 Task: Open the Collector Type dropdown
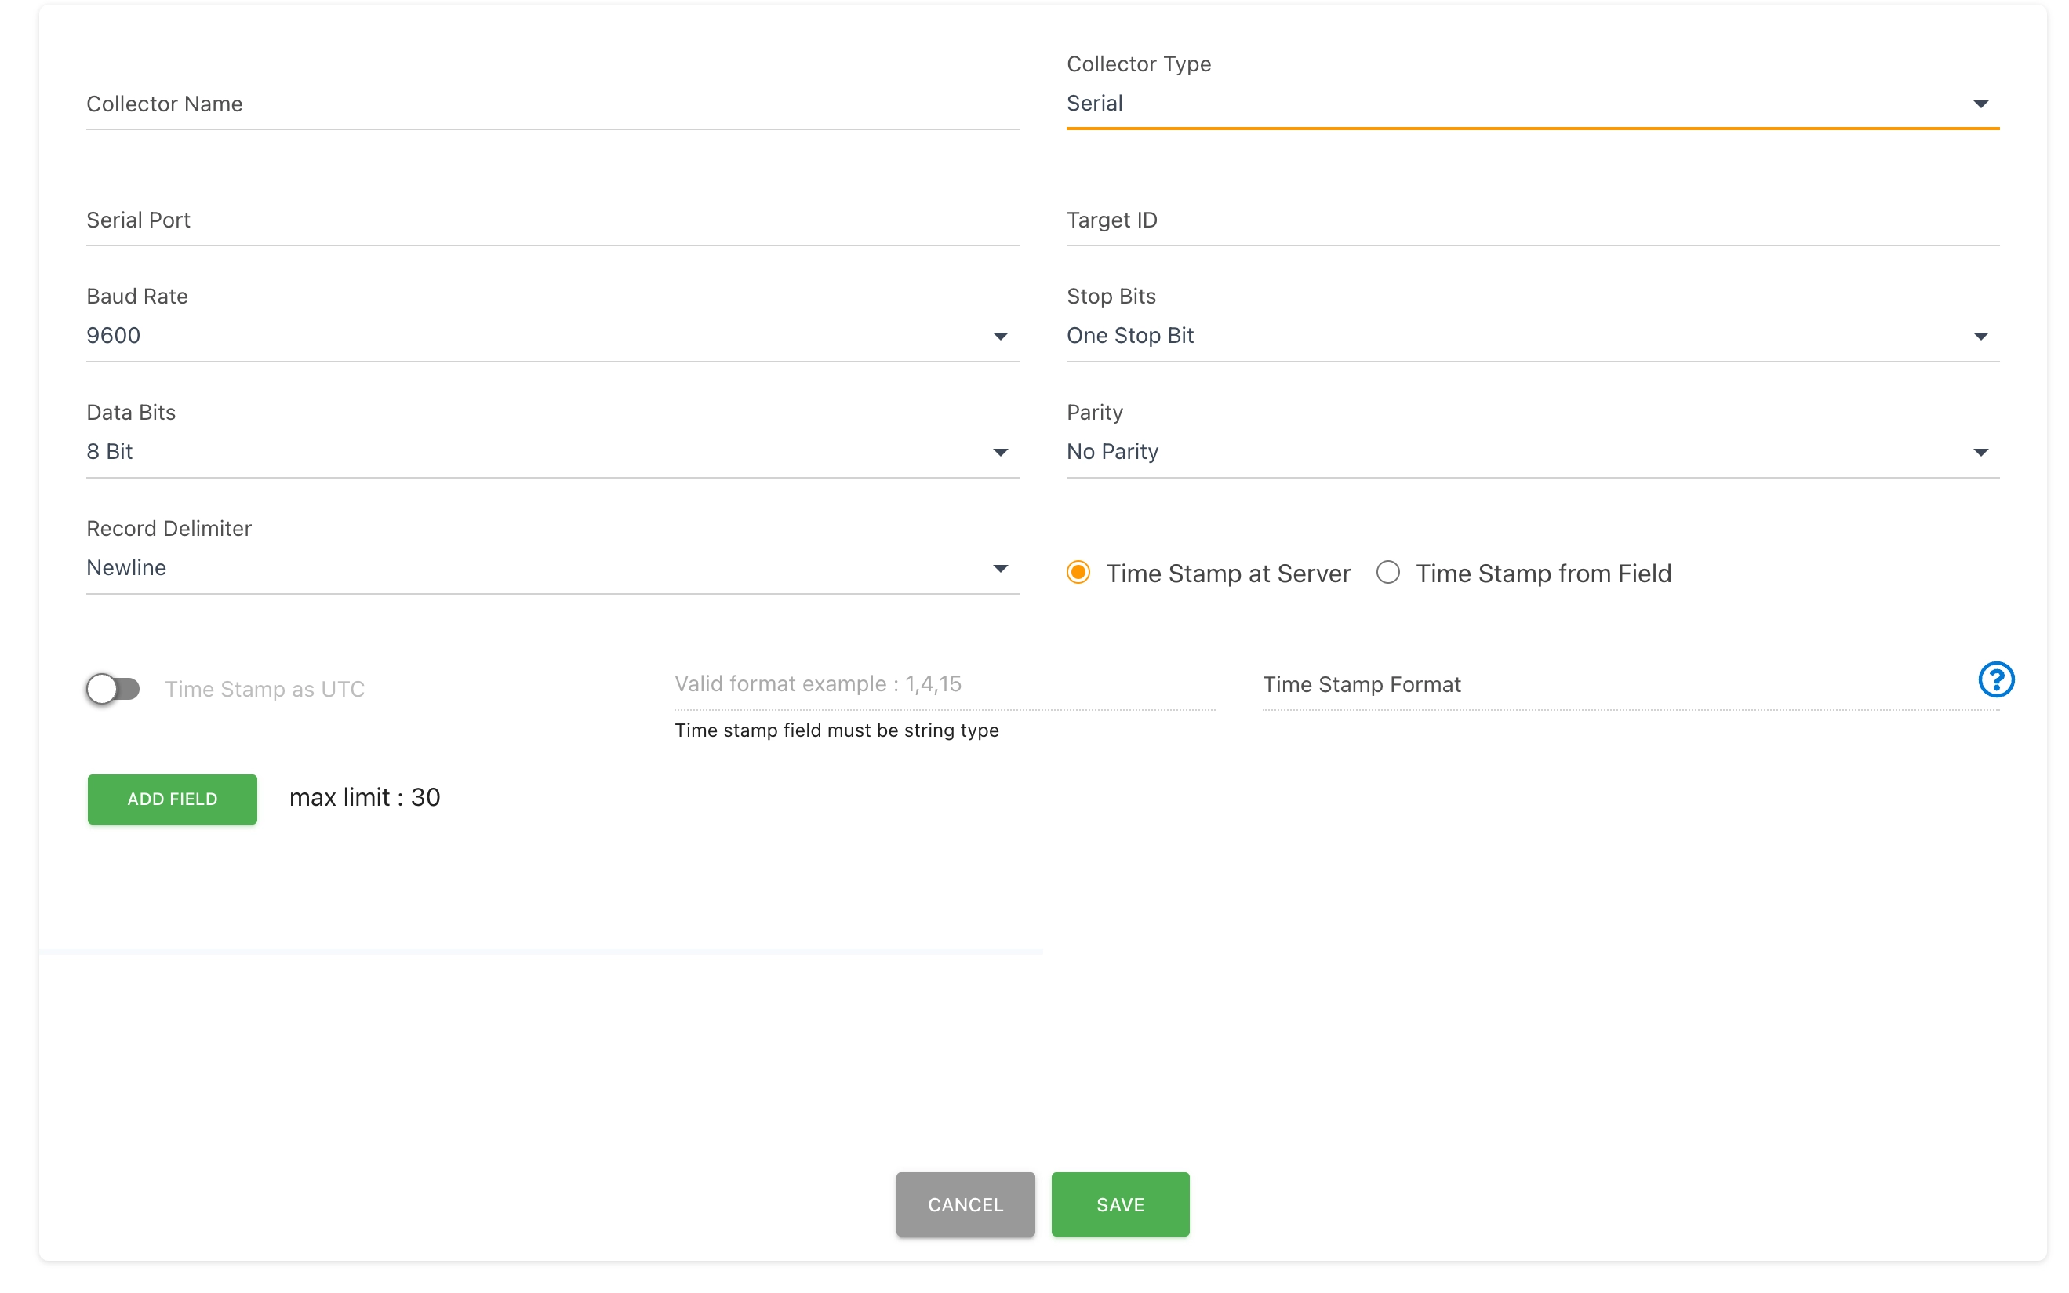click(1981, 104)
